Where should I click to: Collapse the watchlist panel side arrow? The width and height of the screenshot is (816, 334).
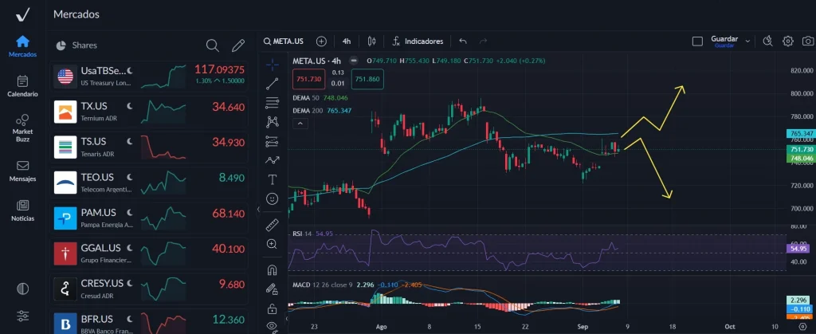point(259,209)
